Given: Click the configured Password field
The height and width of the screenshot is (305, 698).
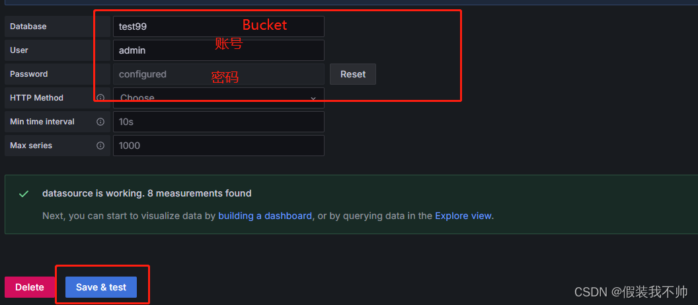Looking at the screenshot, I should coord(219,74).
